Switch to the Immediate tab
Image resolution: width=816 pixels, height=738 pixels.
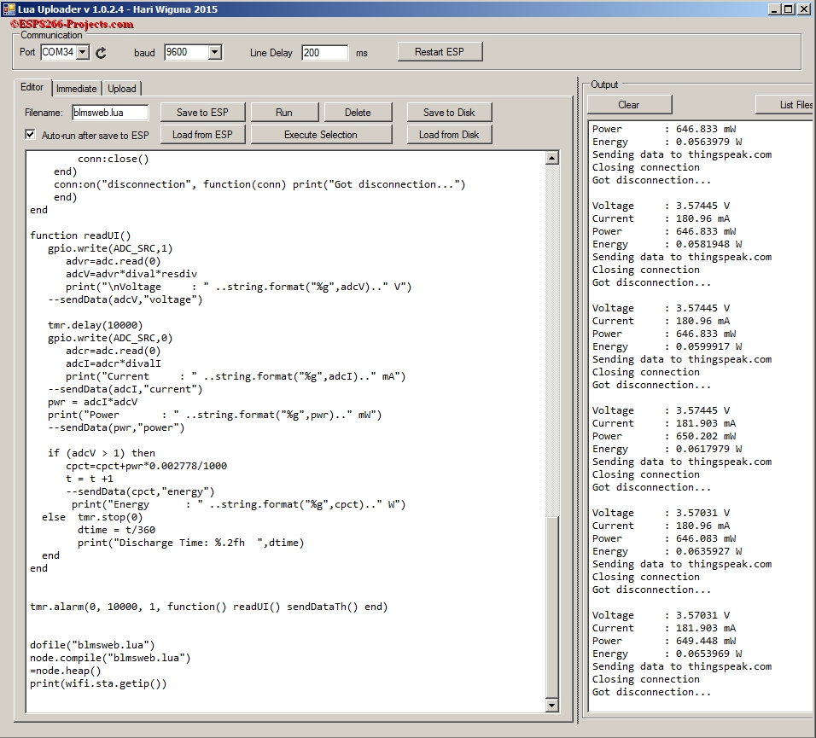point(77,89)
